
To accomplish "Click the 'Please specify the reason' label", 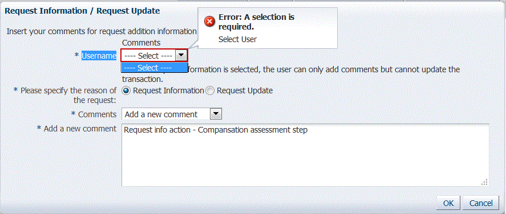I will click(68, 95).
